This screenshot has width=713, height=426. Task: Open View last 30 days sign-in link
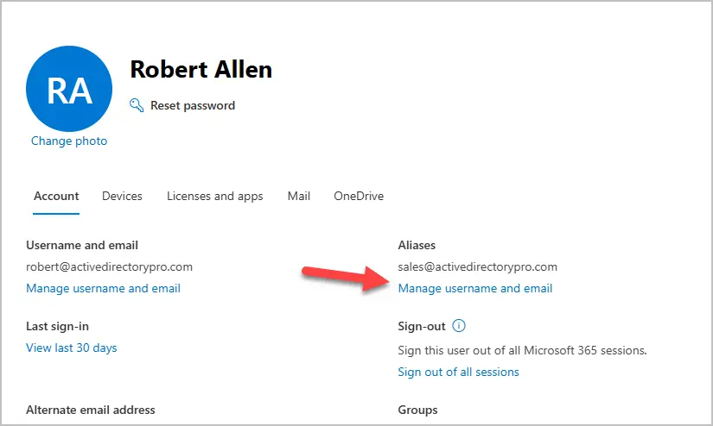coord(72,348)
